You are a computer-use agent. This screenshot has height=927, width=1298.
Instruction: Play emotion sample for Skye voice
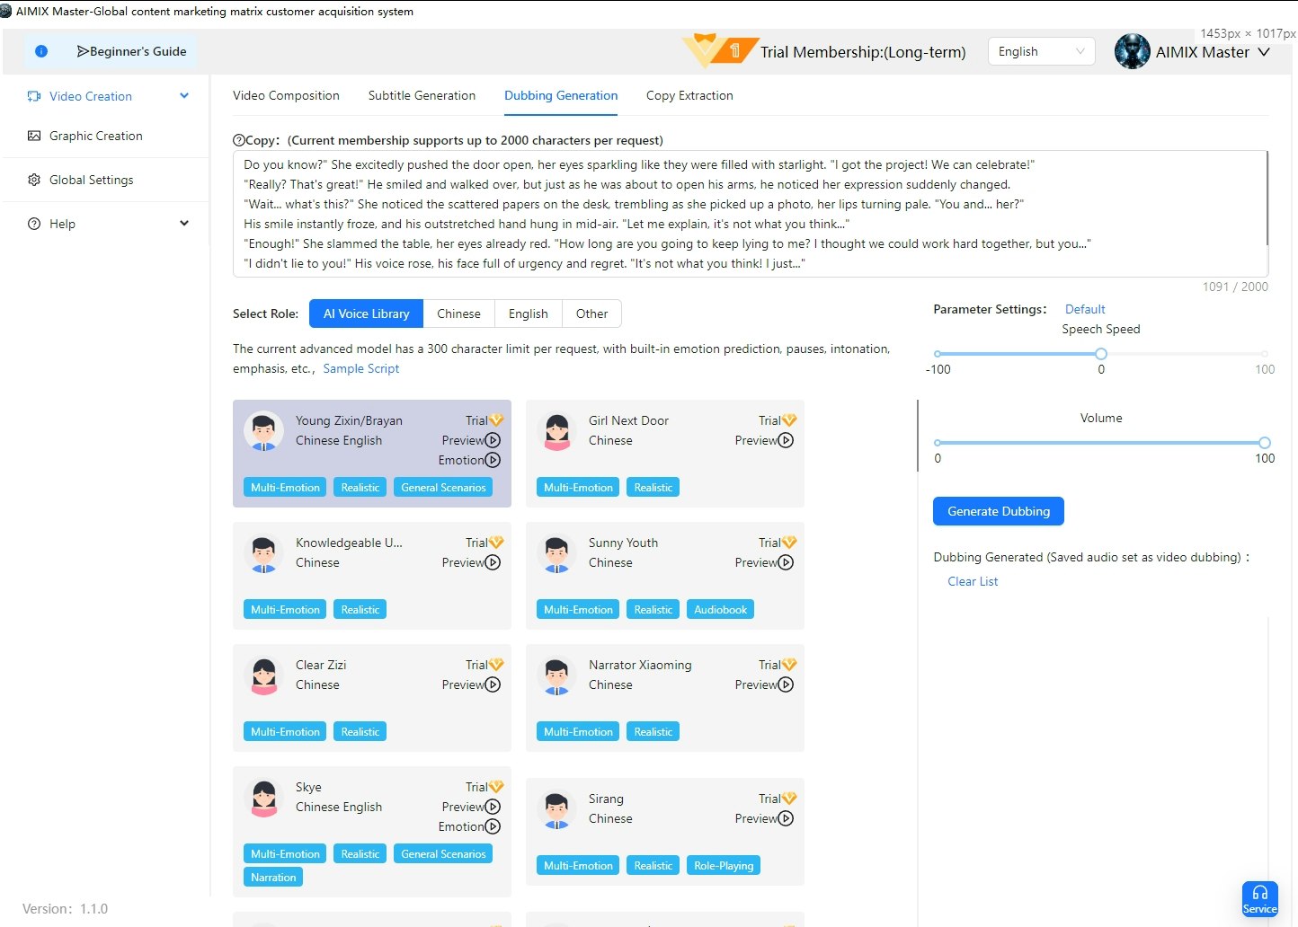click(493, 826)
